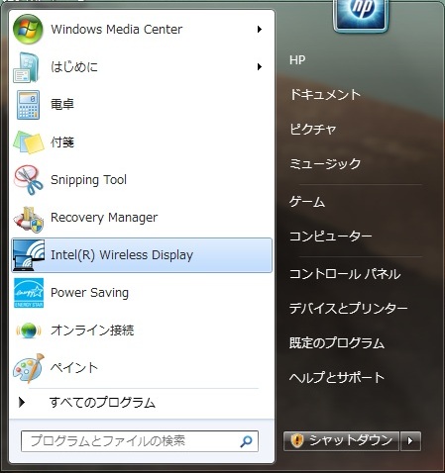Open the Energy Star Power Saving icon

tap(29, 293)
